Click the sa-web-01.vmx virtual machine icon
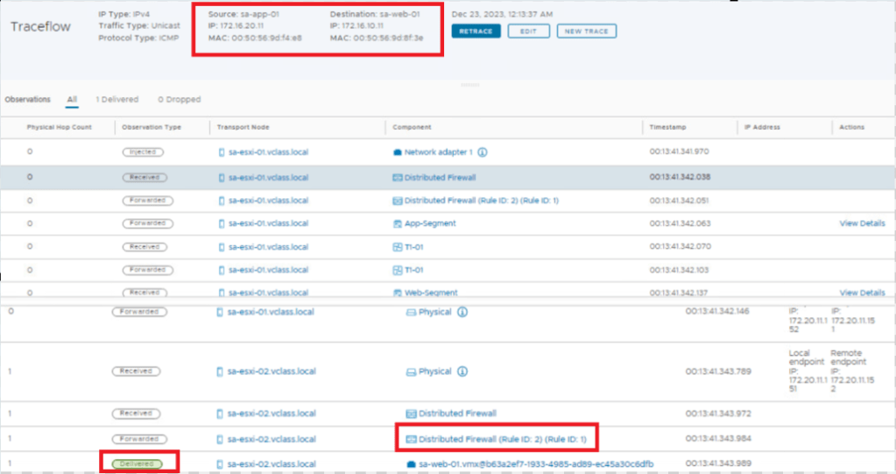Viewport: 896px width, 474px height. (411, 463)
